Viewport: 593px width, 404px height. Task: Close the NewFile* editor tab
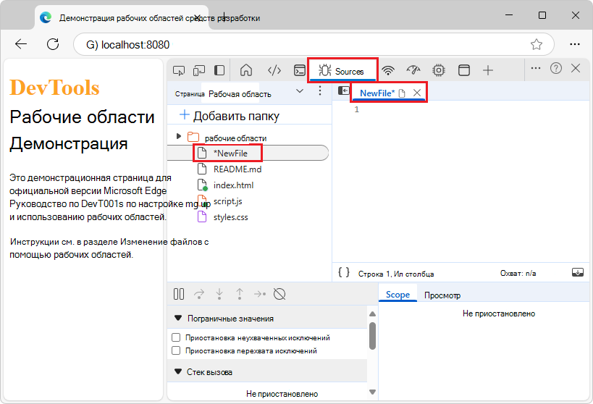point(417,93)
